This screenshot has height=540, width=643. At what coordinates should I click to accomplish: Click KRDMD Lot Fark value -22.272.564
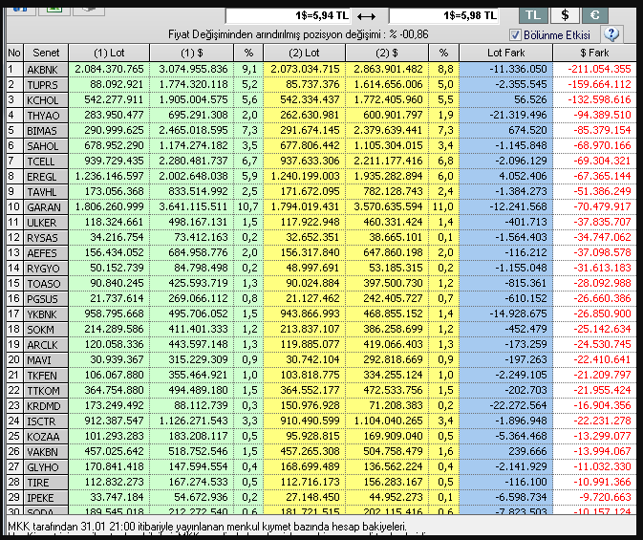click(518, 405)
